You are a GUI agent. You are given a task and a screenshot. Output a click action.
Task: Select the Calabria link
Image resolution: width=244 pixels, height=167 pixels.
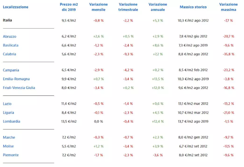click(9, 54)
